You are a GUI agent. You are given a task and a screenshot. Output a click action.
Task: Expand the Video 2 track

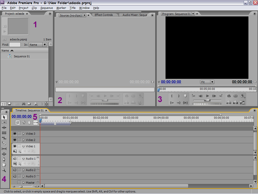(23, 140)
